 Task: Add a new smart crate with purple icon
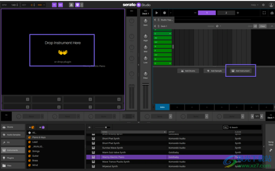[42, 127]
